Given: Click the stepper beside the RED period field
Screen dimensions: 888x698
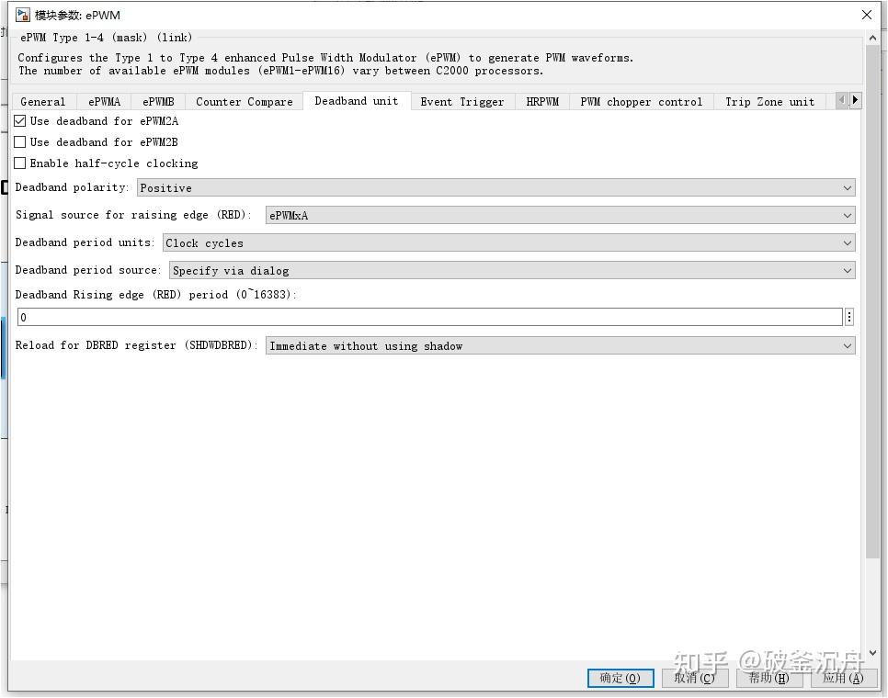Looking at the screenshot, I should 849,316.
